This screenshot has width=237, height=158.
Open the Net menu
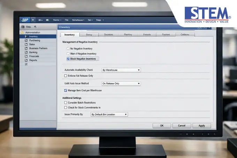coord(90,20)
